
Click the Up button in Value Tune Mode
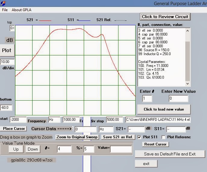tap(16, 149)
